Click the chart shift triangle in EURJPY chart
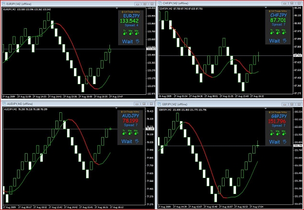This screenshot has width=304, height=210. coord(117,8)
